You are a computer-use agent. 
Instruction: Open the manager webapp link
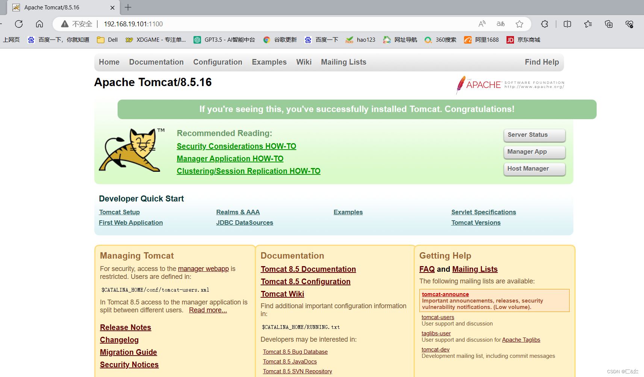click(x=203, y=269)
